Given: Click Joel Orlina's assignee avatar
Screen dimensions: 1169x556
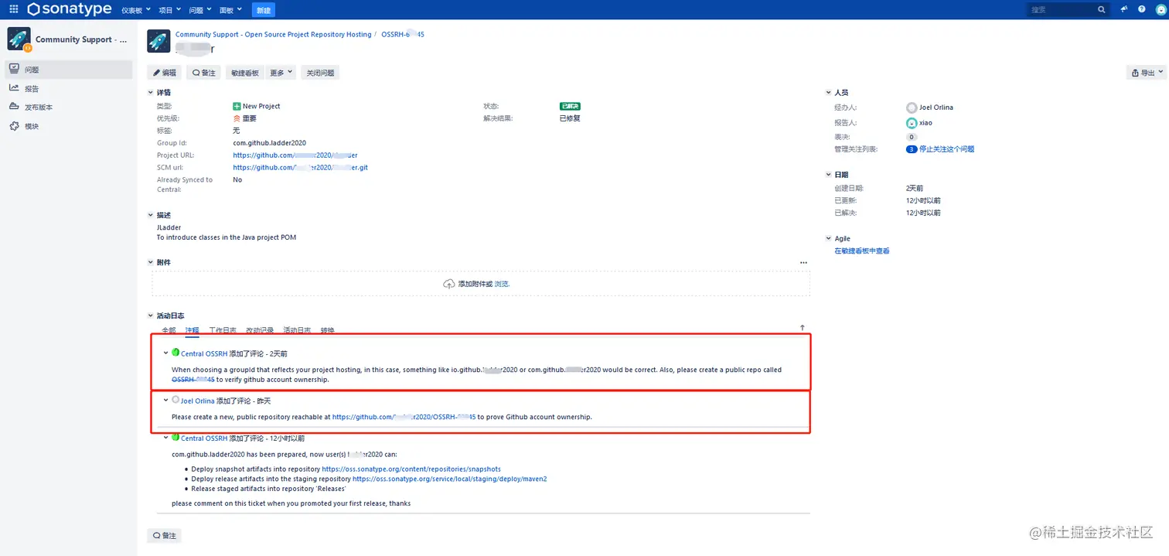Looking at the screenshot, I should (x=912, y=107).
